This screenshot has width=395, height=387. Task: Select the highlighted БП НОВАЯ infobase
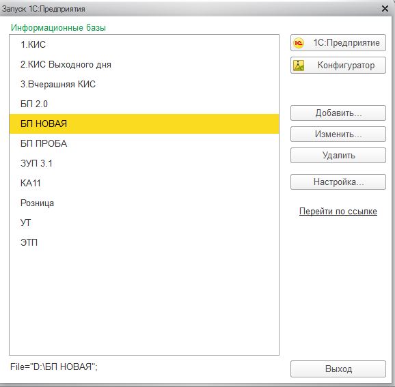pos(144,124)
